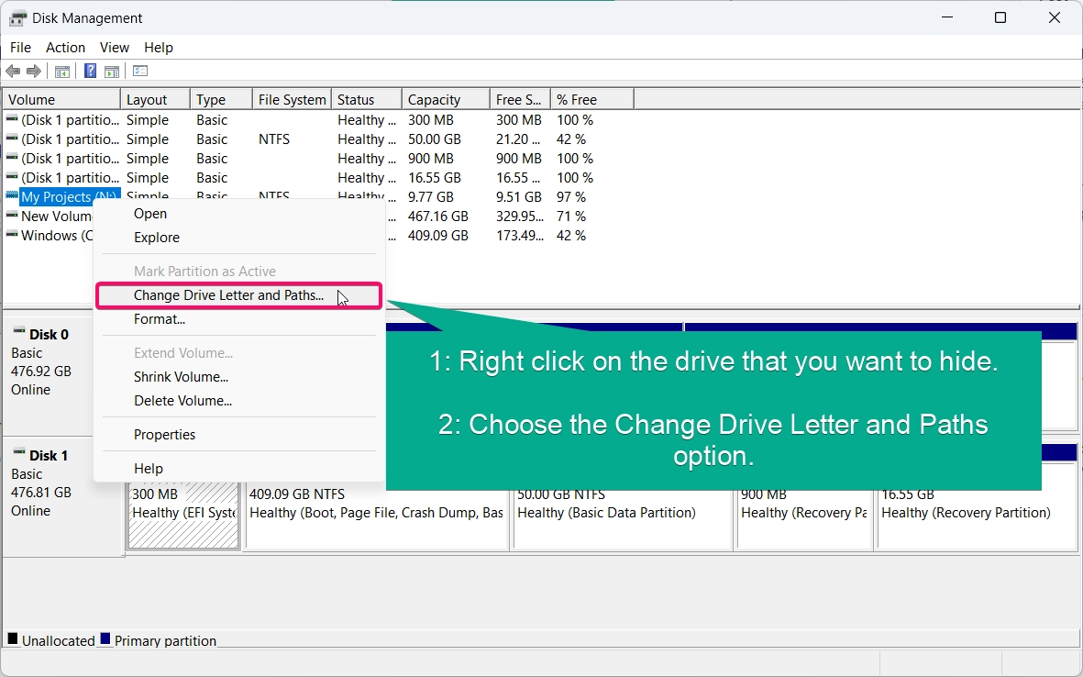Click the Disk 1 drive icon
1083x677 pixels.
19,452
